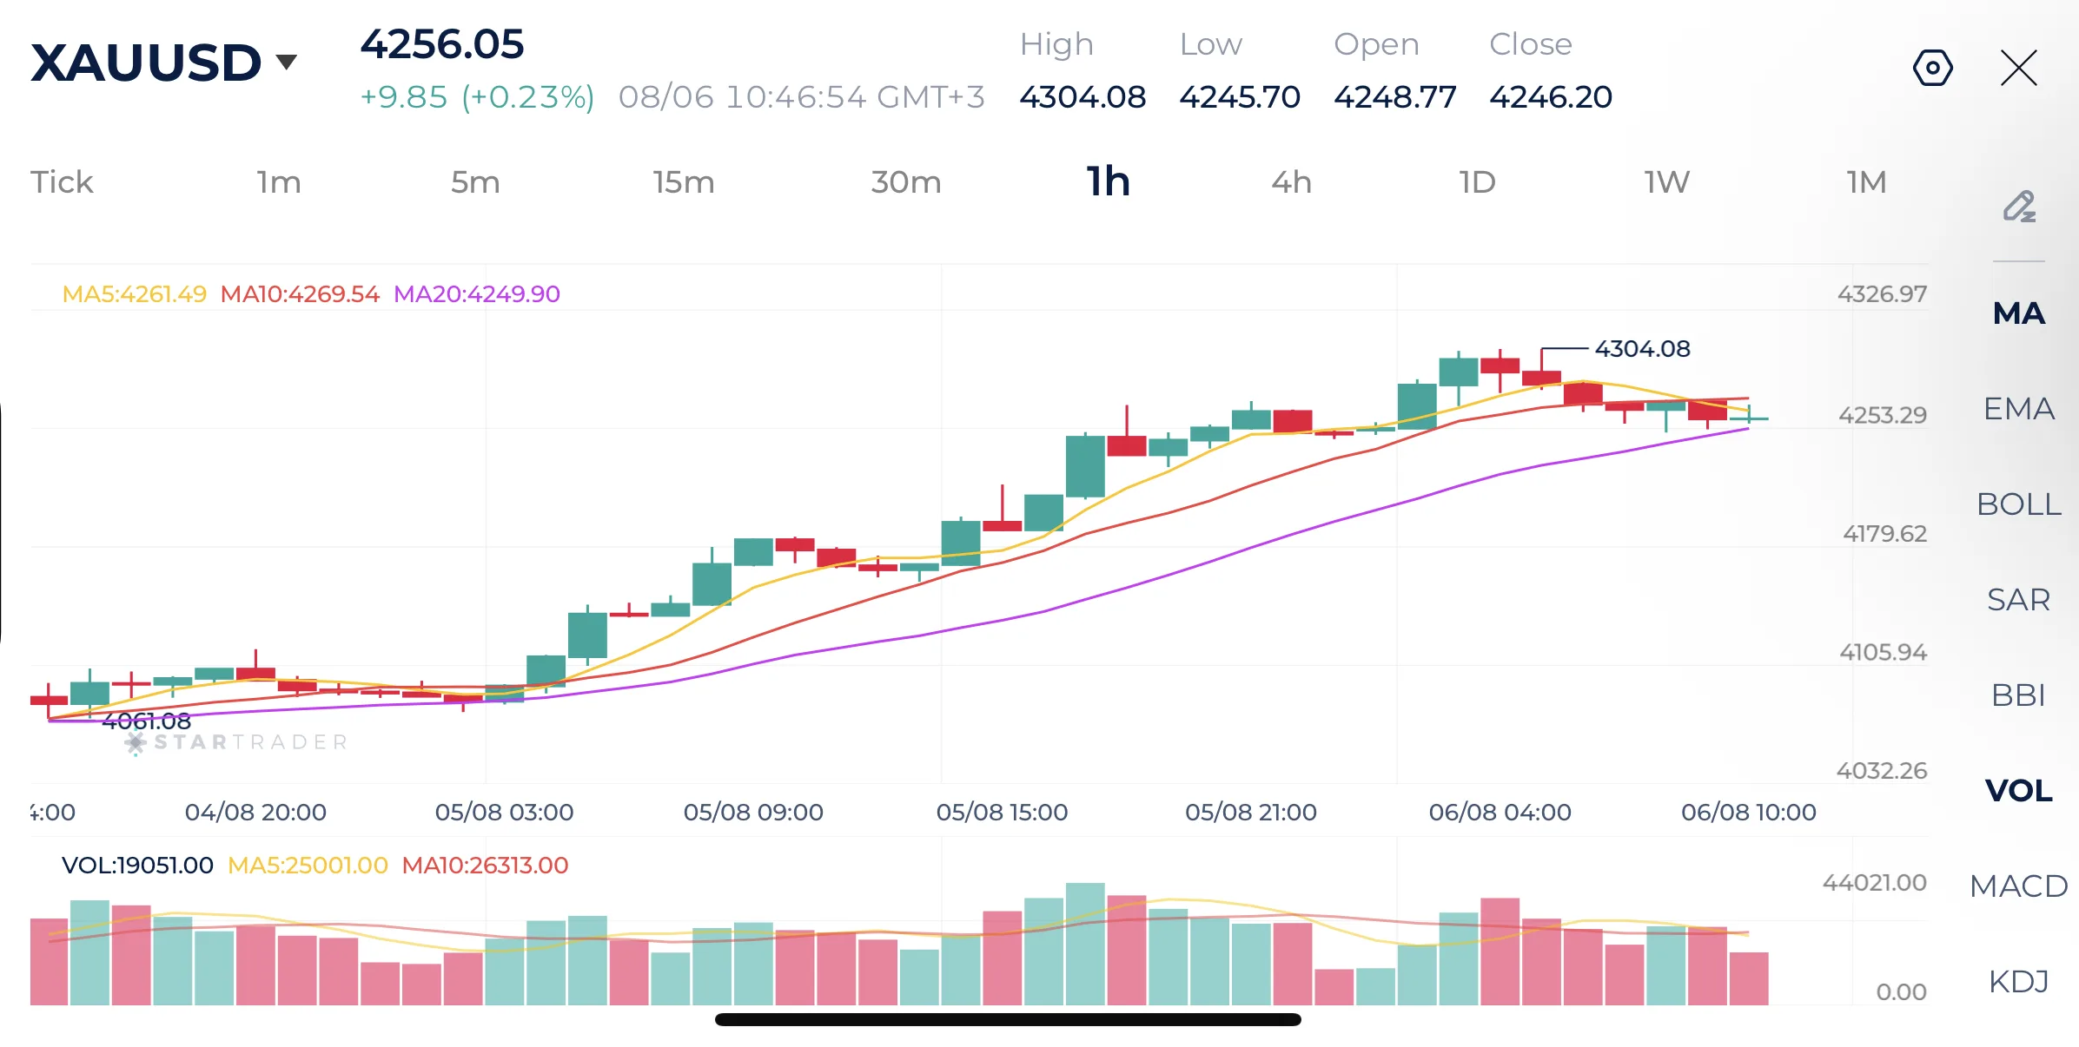Click the 05/08 09:00 time axis label

tap(753, 813)
